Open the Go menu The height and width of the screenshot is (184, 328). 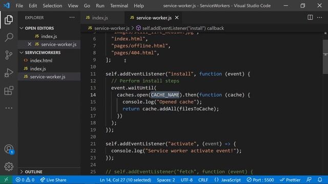(87, 6)
